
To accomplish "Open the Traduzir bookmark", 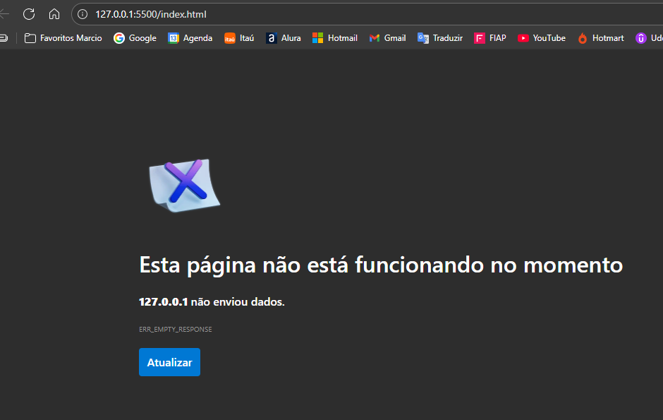I will click(x=439, y=38).
